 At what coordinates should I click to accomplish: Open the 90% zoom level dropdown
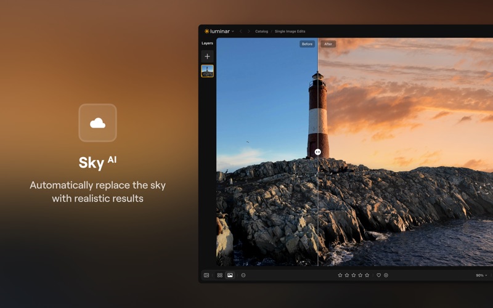(x=481, y=275)
